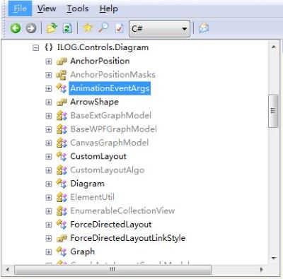This screenshot has width=283, height=279.
Task: Select the CustomLayout tree item
Action: coord(98,156)
